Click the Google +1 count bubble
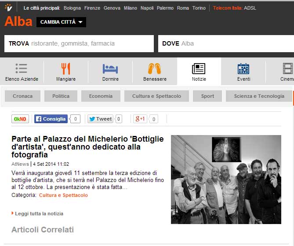Screen dimensions: 294x246 tap(153, 119)
